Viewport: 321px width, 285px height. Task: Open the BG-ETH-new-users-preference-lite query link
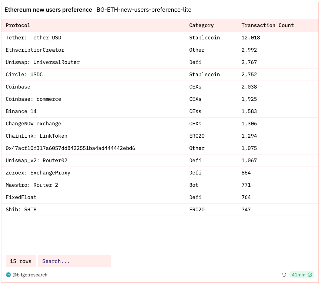tap(144, 10)
